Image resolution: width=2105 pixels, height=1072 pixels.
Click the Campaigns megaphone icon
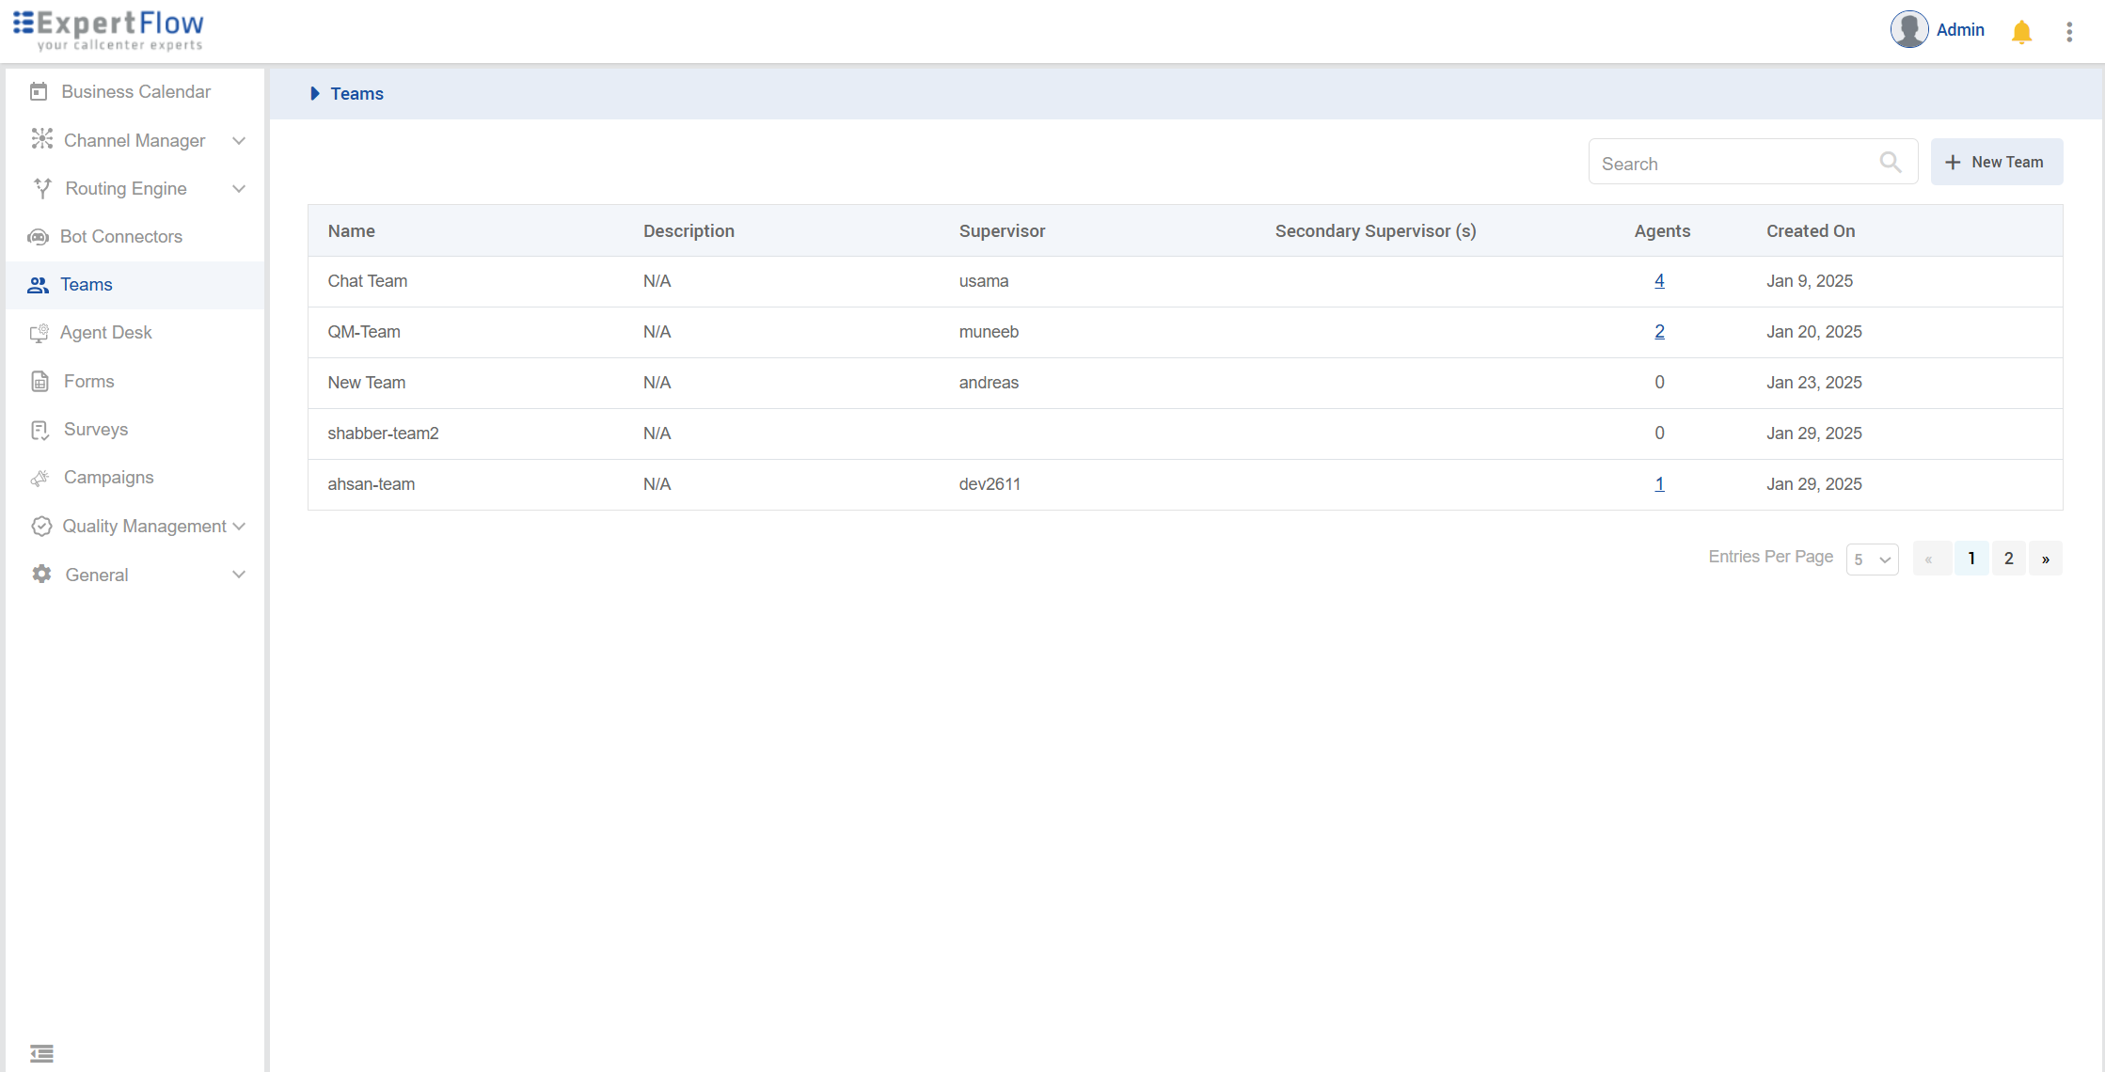pos(40,478)
